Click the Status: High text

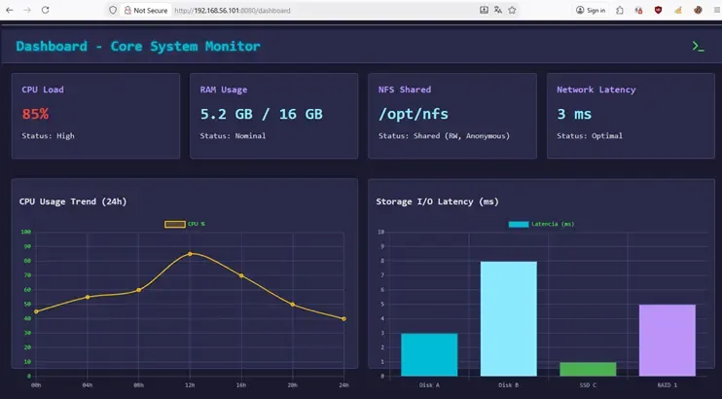pyautogui.click(x=48, y=135)
